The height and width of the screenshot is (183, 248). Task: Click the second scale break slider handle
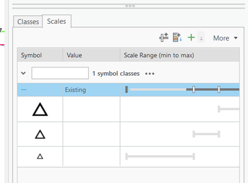click(219, 89)
